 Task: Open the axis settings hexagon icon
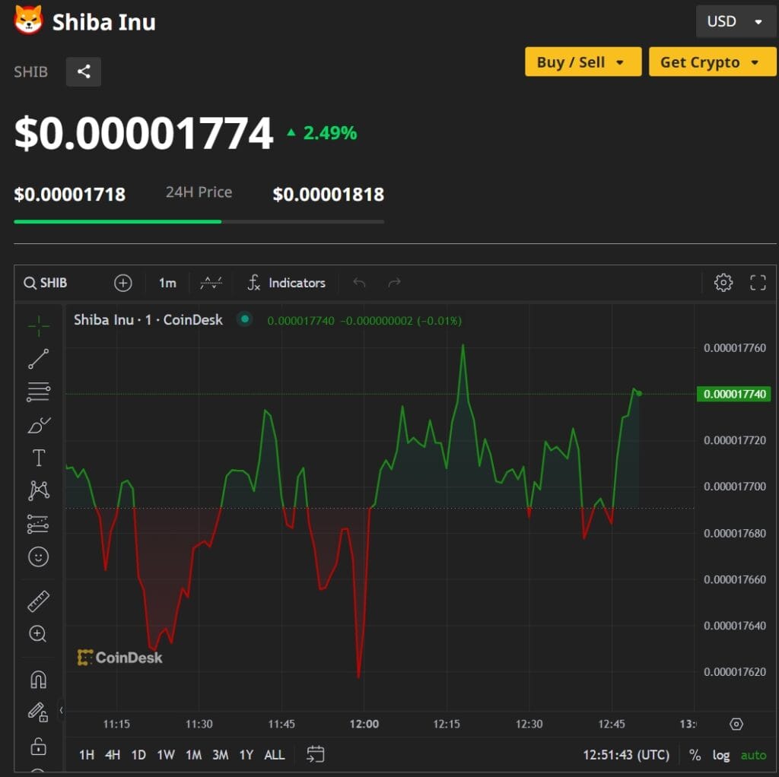(736, 724)
